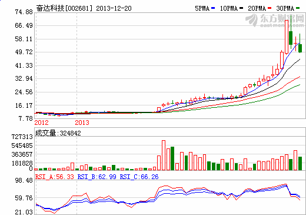Click the 363657 volume axis label
The width and height of the screenshot is (306, 215).
(22, 154)
